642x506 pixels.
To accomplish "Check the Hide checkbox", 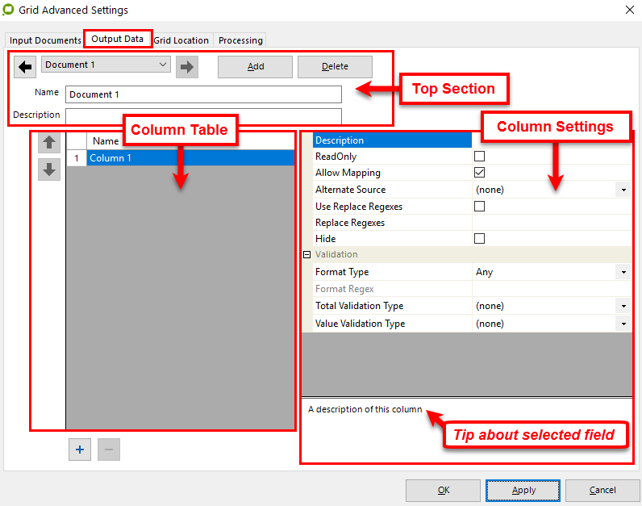I will click(479, 239).
